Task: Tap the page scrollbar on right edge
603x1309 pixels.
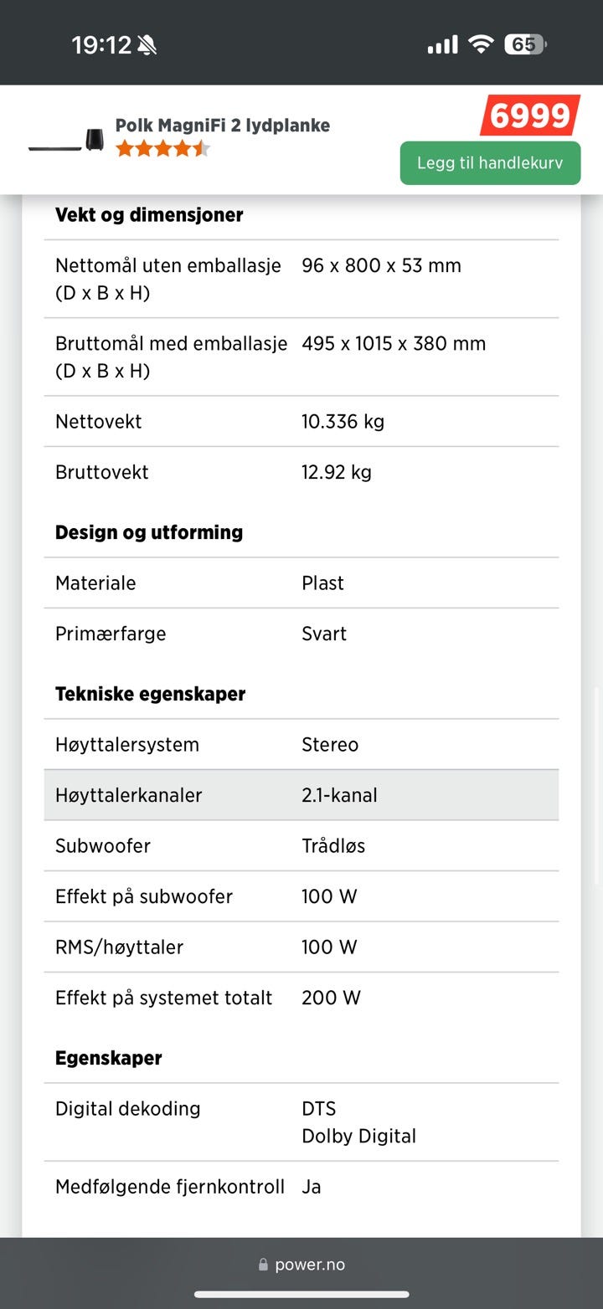Action: (597, 787)
